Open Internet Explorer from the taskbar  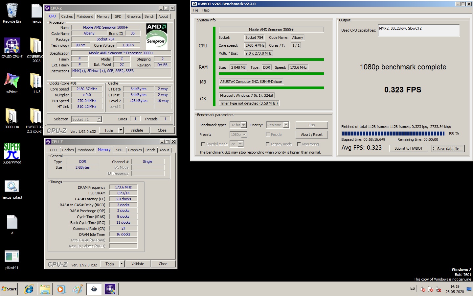point(29,289)
